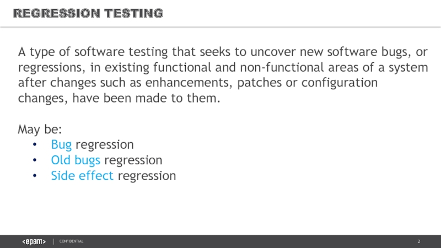The image size is (441, 248).
Task: Click the bullet point before 'Bug regression'
Action: pyautogui.click(x=35, y=145)
